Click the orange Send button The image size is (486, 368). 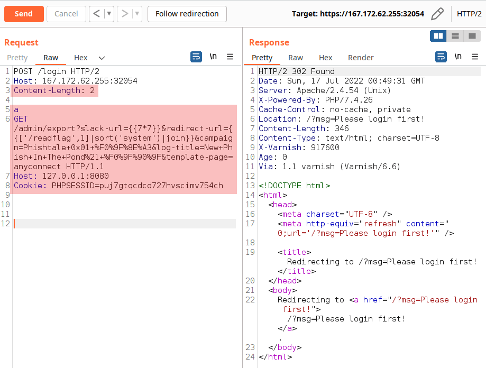pos(24,14)
